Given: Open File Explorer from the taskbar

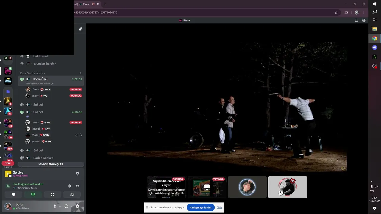Looking at the screenshot, I should pos(375,29).
